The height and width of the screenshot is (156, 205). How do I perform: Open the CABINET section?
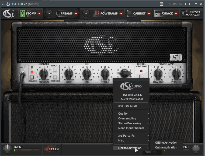[x=136, y=13]
